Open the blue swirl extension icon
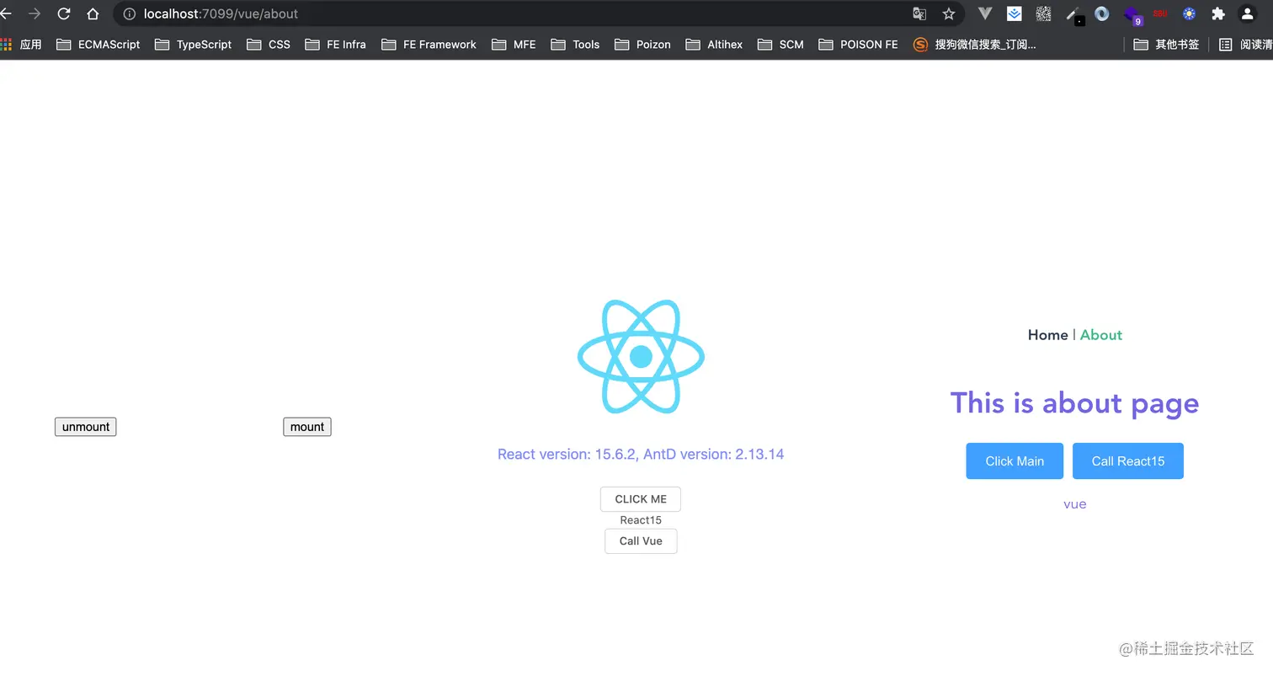The width and height of the screenshot is (1273, 676). (1102, 13)
